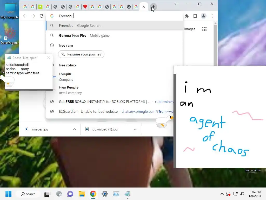Click the Resume your journey chip

pyautogui.click(x=81, y=54)
